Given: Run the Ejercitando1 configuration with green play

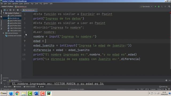Looking at the screenshot, I should coord(156,6).
